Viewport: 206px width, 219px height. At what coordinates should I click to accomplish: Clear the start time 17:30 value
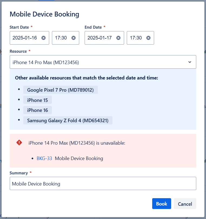(74, 38)
